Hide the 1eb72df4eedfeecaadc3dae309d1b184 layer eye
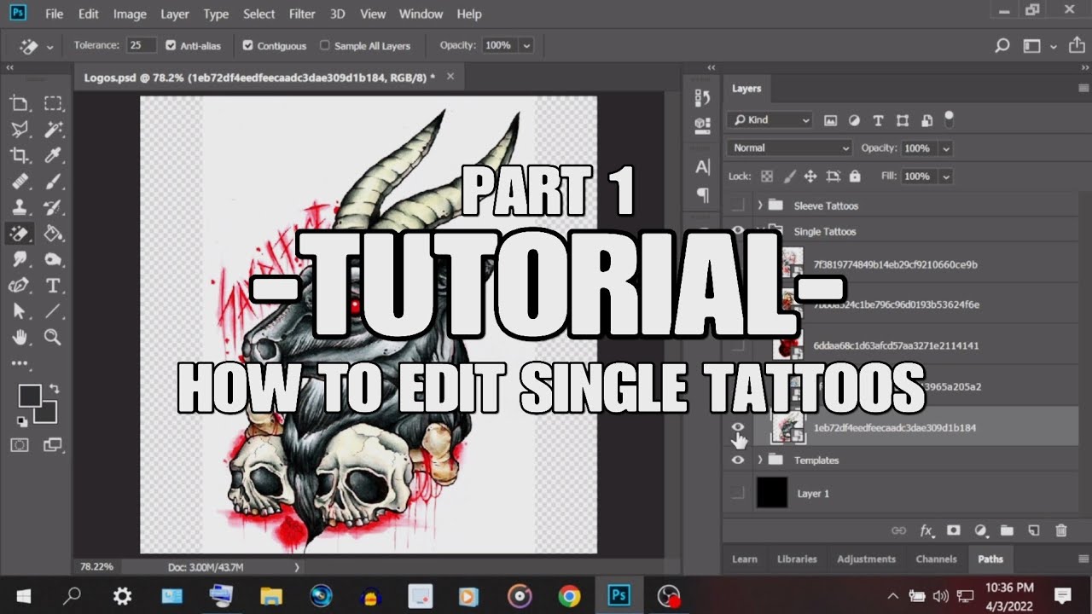Screen dimensions: 1092x614 pos(738,427)
